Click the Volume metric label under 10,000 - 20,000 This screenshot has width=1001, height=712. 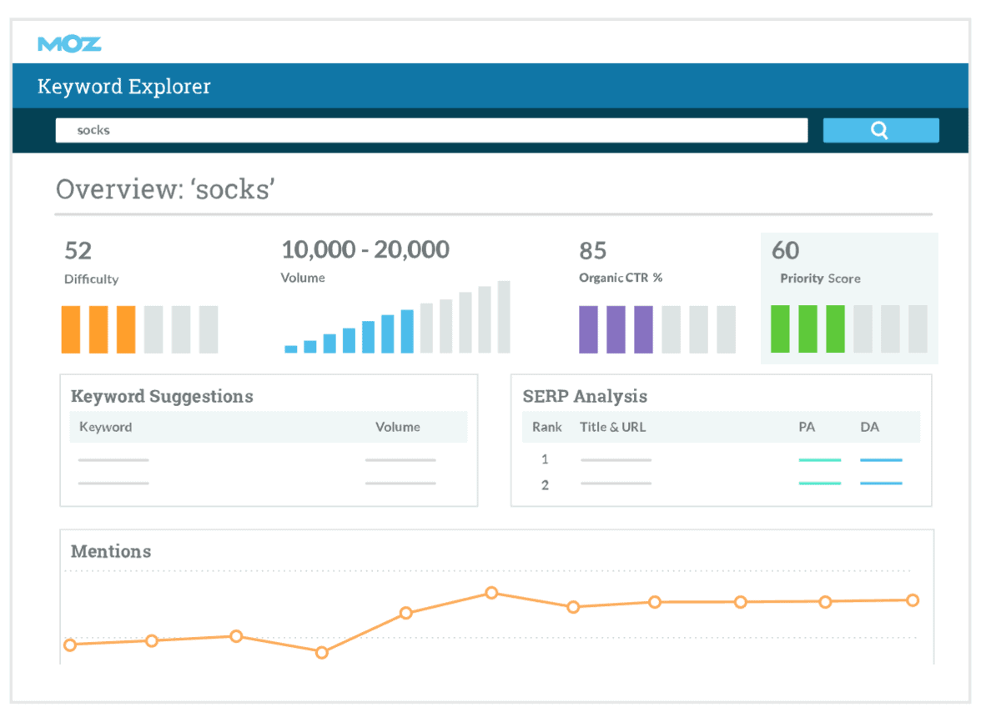pyautogui.click(x=303, y=278)
